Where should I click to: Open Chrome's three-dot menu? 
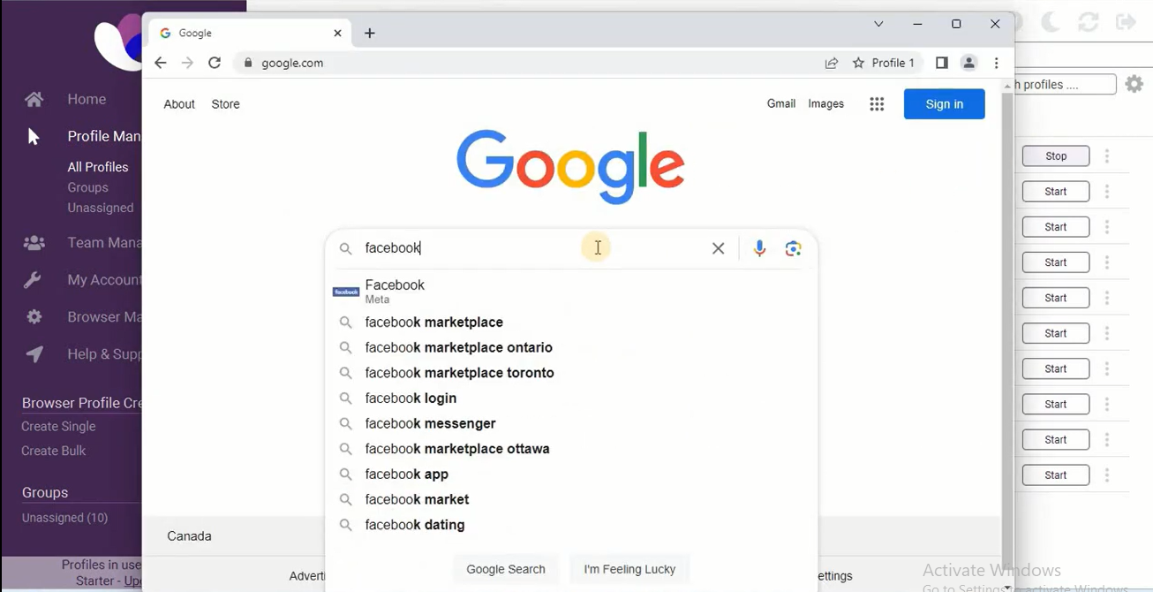(997, 63)
